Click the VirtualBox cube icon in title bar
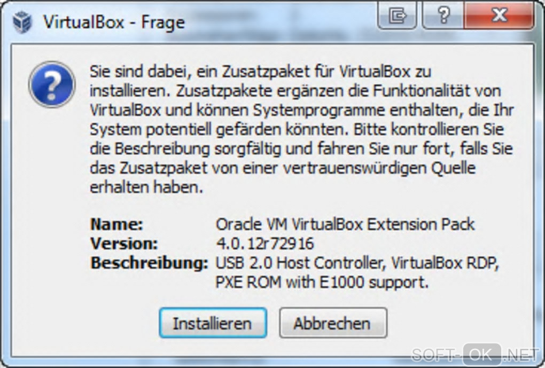Image resolution: width=545 pixels, height=368 pixels. click(x=22, y=22)
